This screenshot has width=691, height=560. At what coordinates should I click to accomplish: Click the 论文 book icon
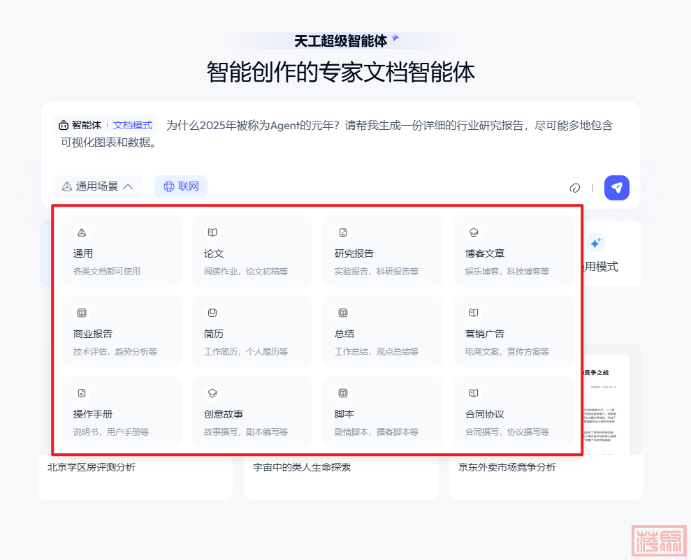212,233
